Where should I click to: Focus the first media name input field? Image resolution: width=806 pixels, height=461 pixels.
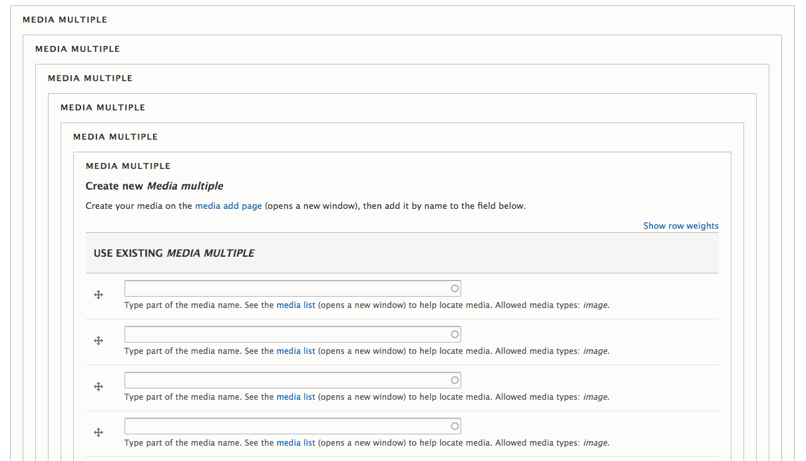point(280,288)
